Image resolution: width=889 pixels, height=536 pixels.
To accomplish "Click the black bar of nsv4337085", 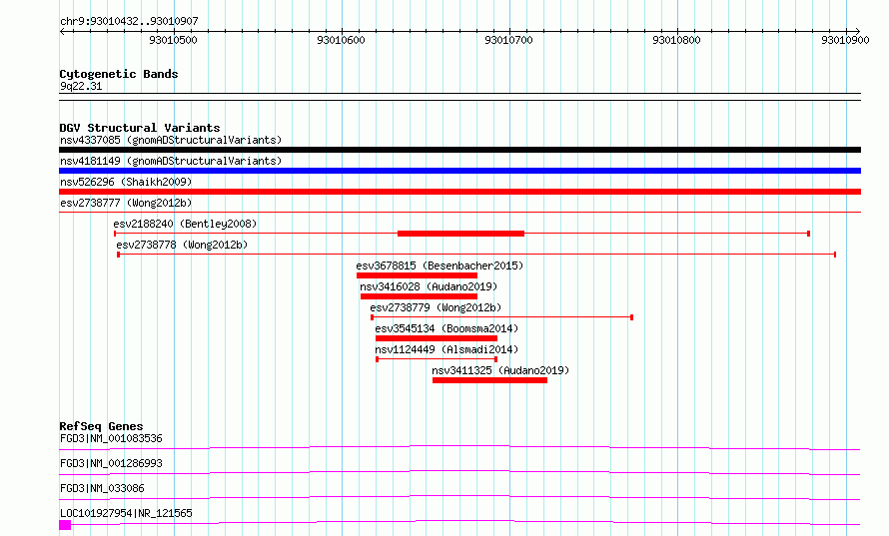I will tap(459, 150).
